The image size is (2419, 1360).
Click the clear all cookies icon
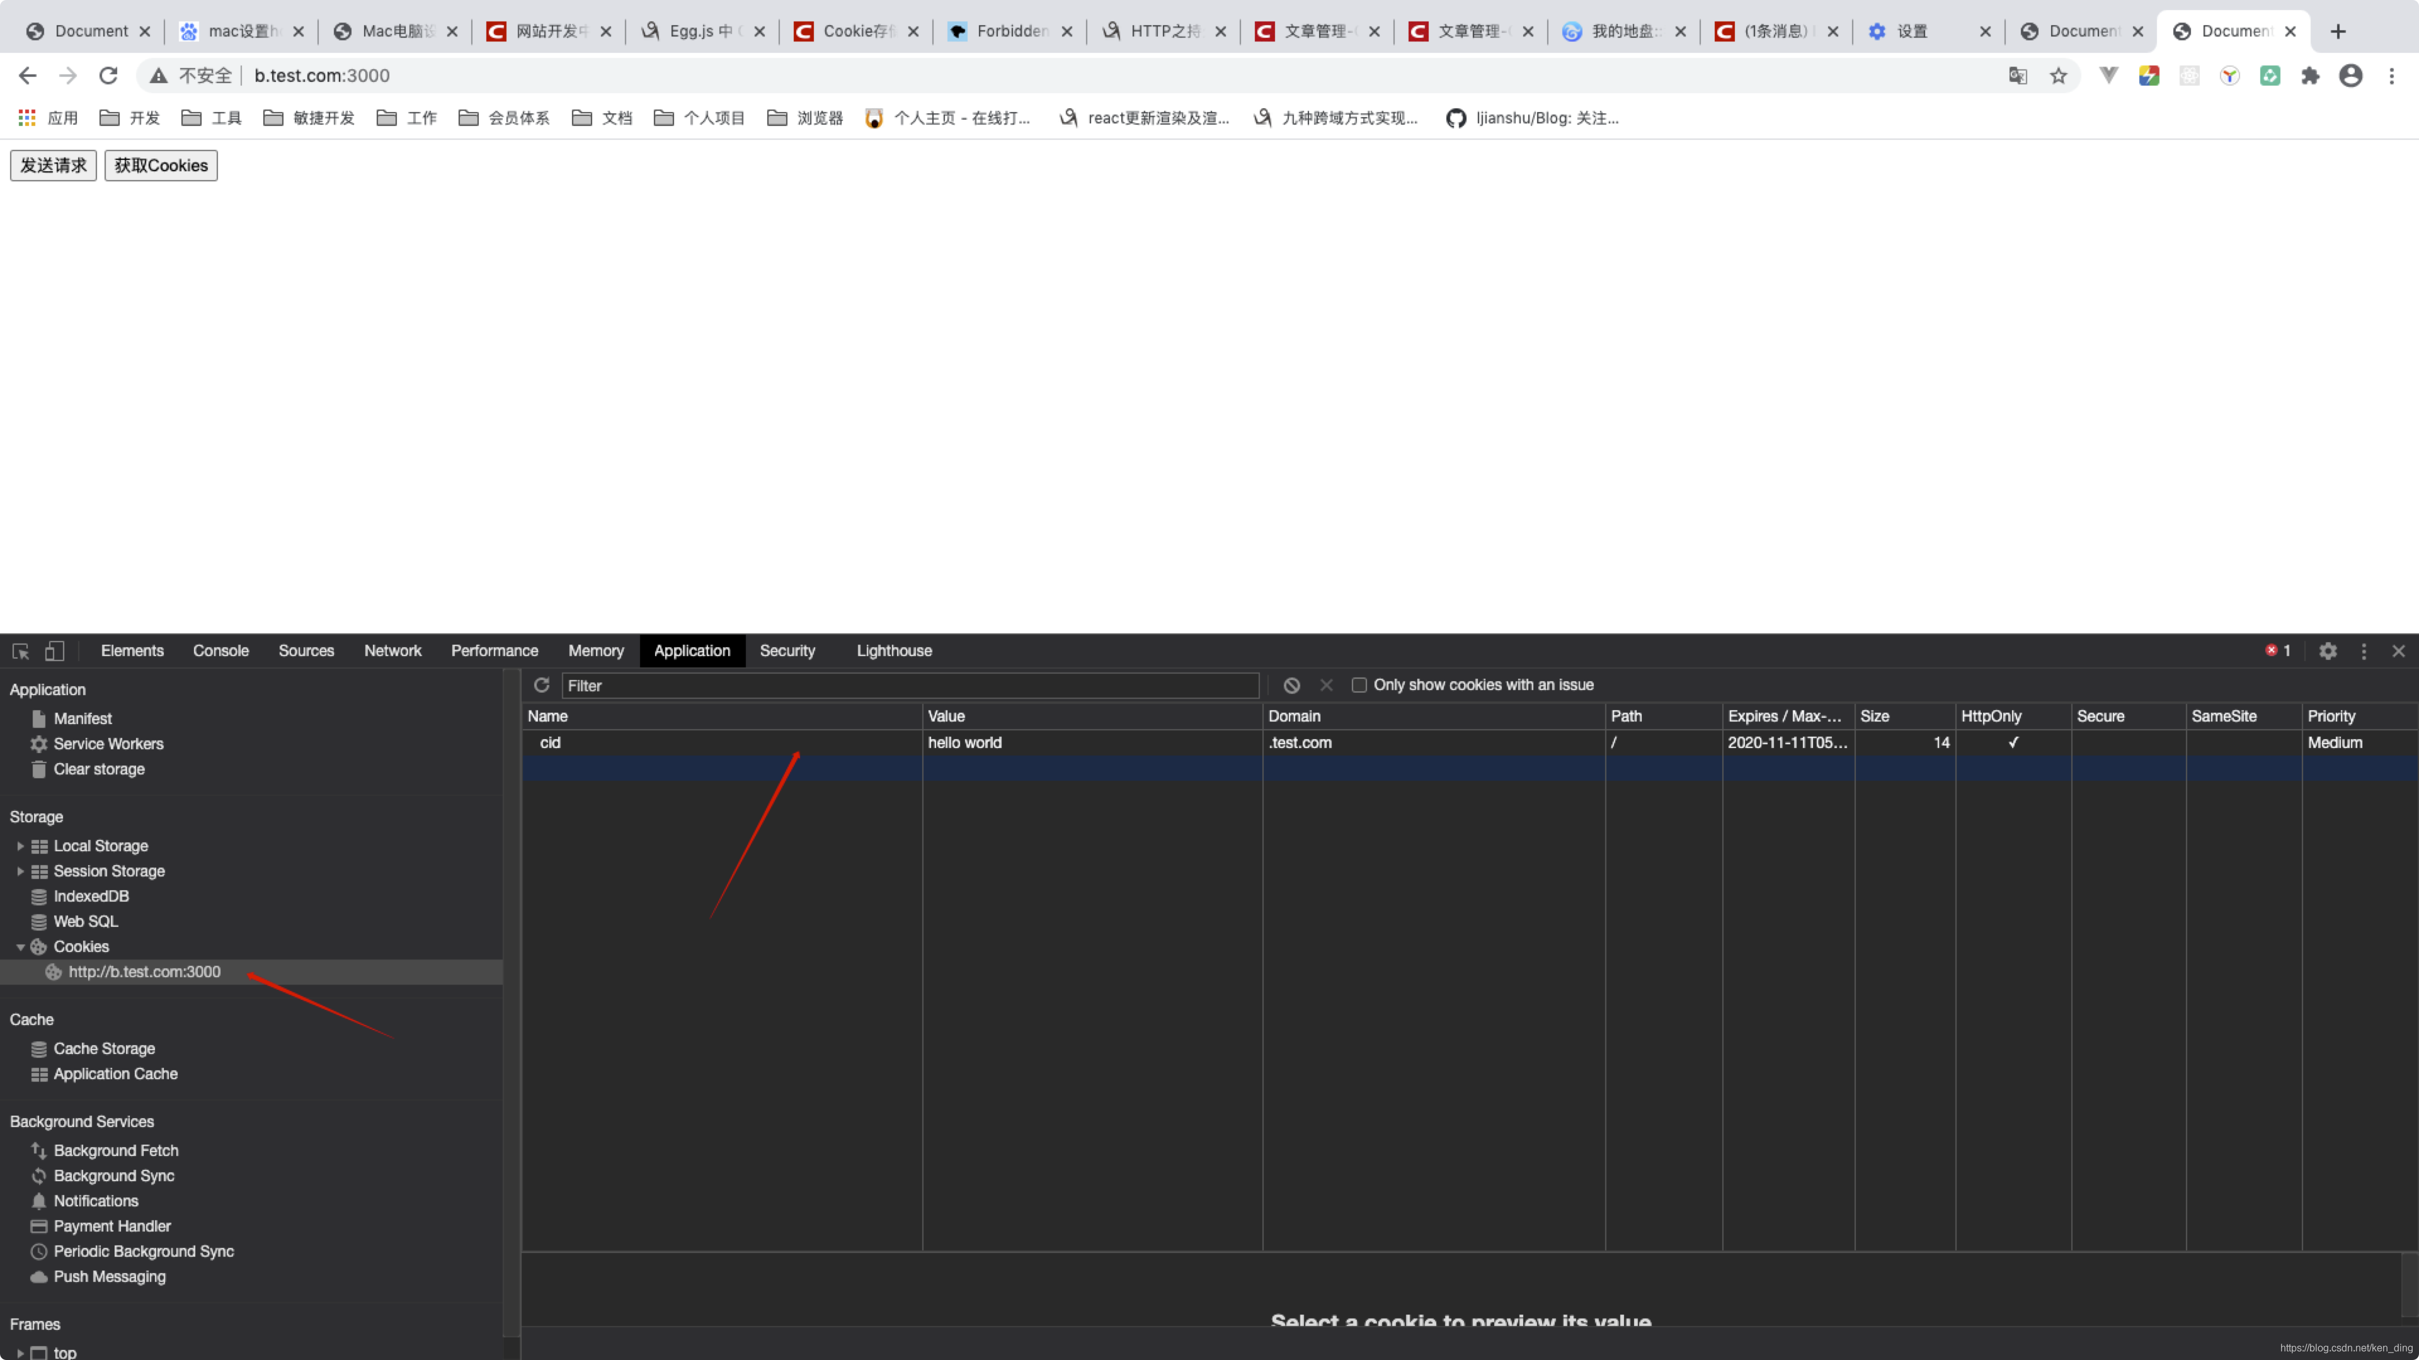pos(1292,685)
